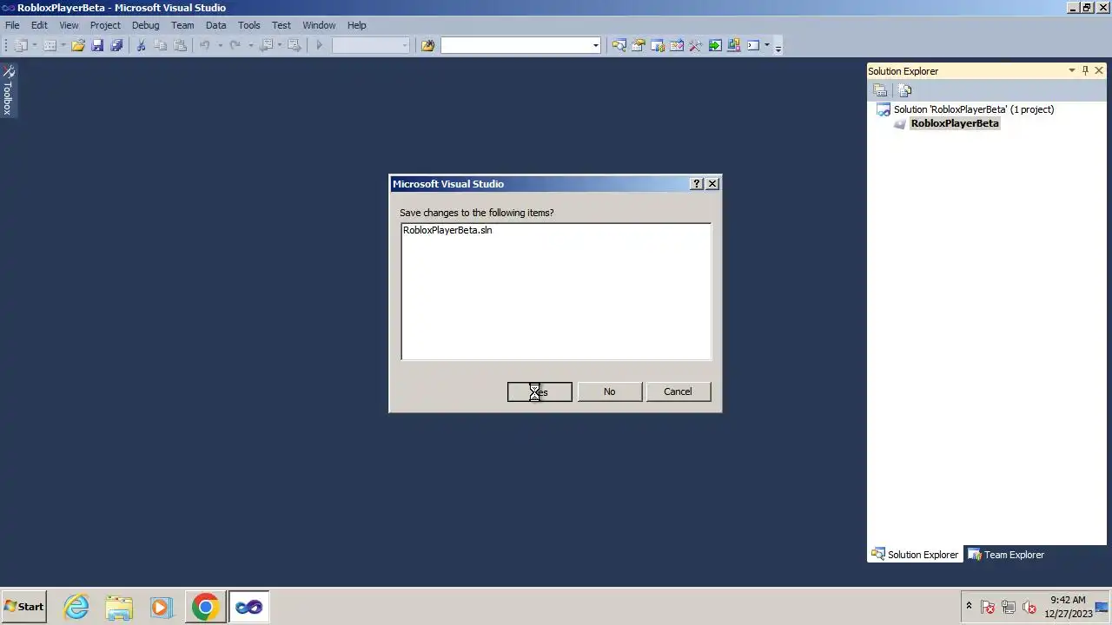Click the Paste toolbar icon

coord(181,45)
